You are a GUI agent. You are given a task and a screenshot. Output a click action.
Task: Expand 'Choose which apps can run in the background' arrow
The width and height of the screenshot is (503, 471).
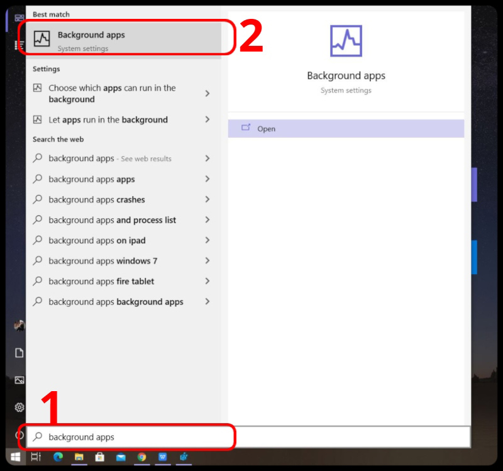(207, 94)
